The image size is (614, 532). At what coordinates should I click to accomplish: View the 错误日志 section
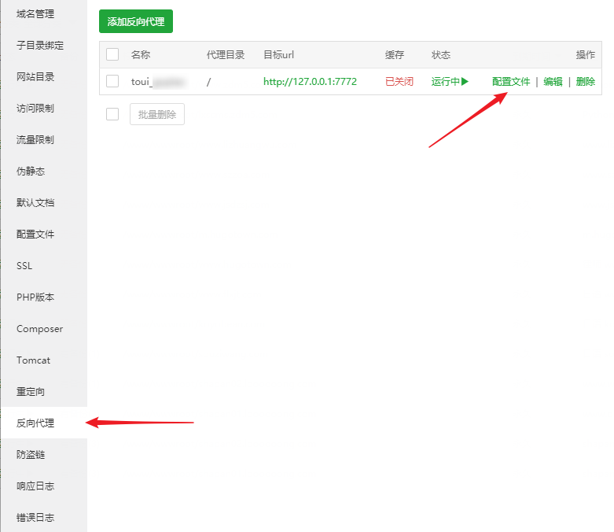[x=35, y=518]
